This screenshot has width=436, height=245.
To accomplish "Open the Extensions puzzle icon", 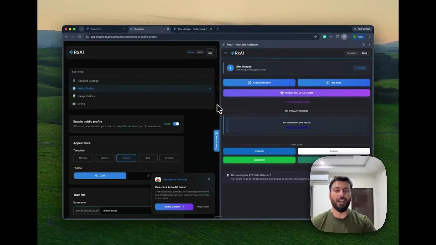I will coord(338,37).
